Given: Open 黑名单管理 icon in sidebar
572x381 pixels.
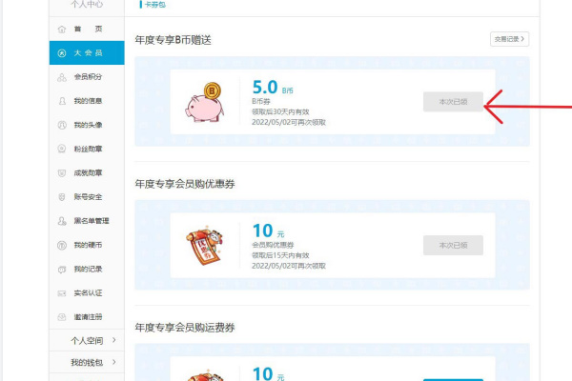Looking at the screenshot, I should [62, 221].
